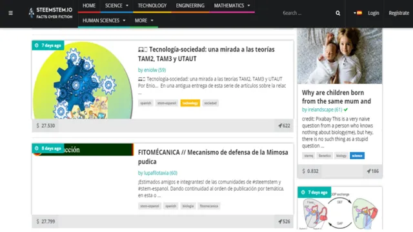Select the 'stemq' tag

[308, 156]
